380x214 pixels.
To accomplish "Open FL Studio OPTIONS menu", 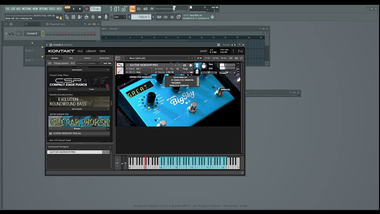I will [x=43, y=9].
